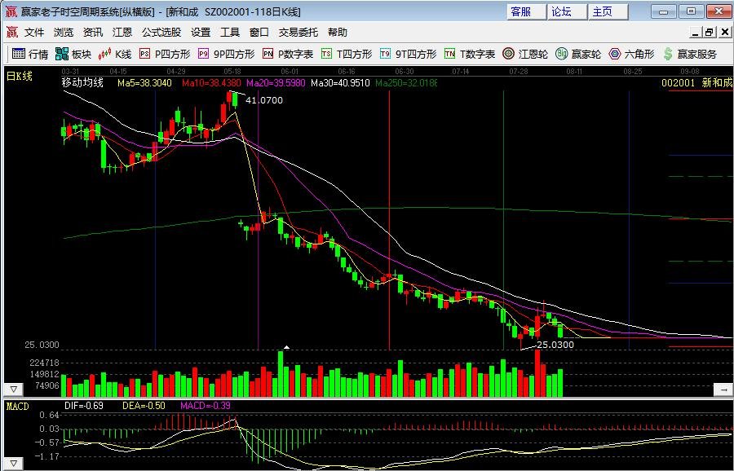Open the 文件 menu
Screen dimensions: 734x471
(34, 33)
